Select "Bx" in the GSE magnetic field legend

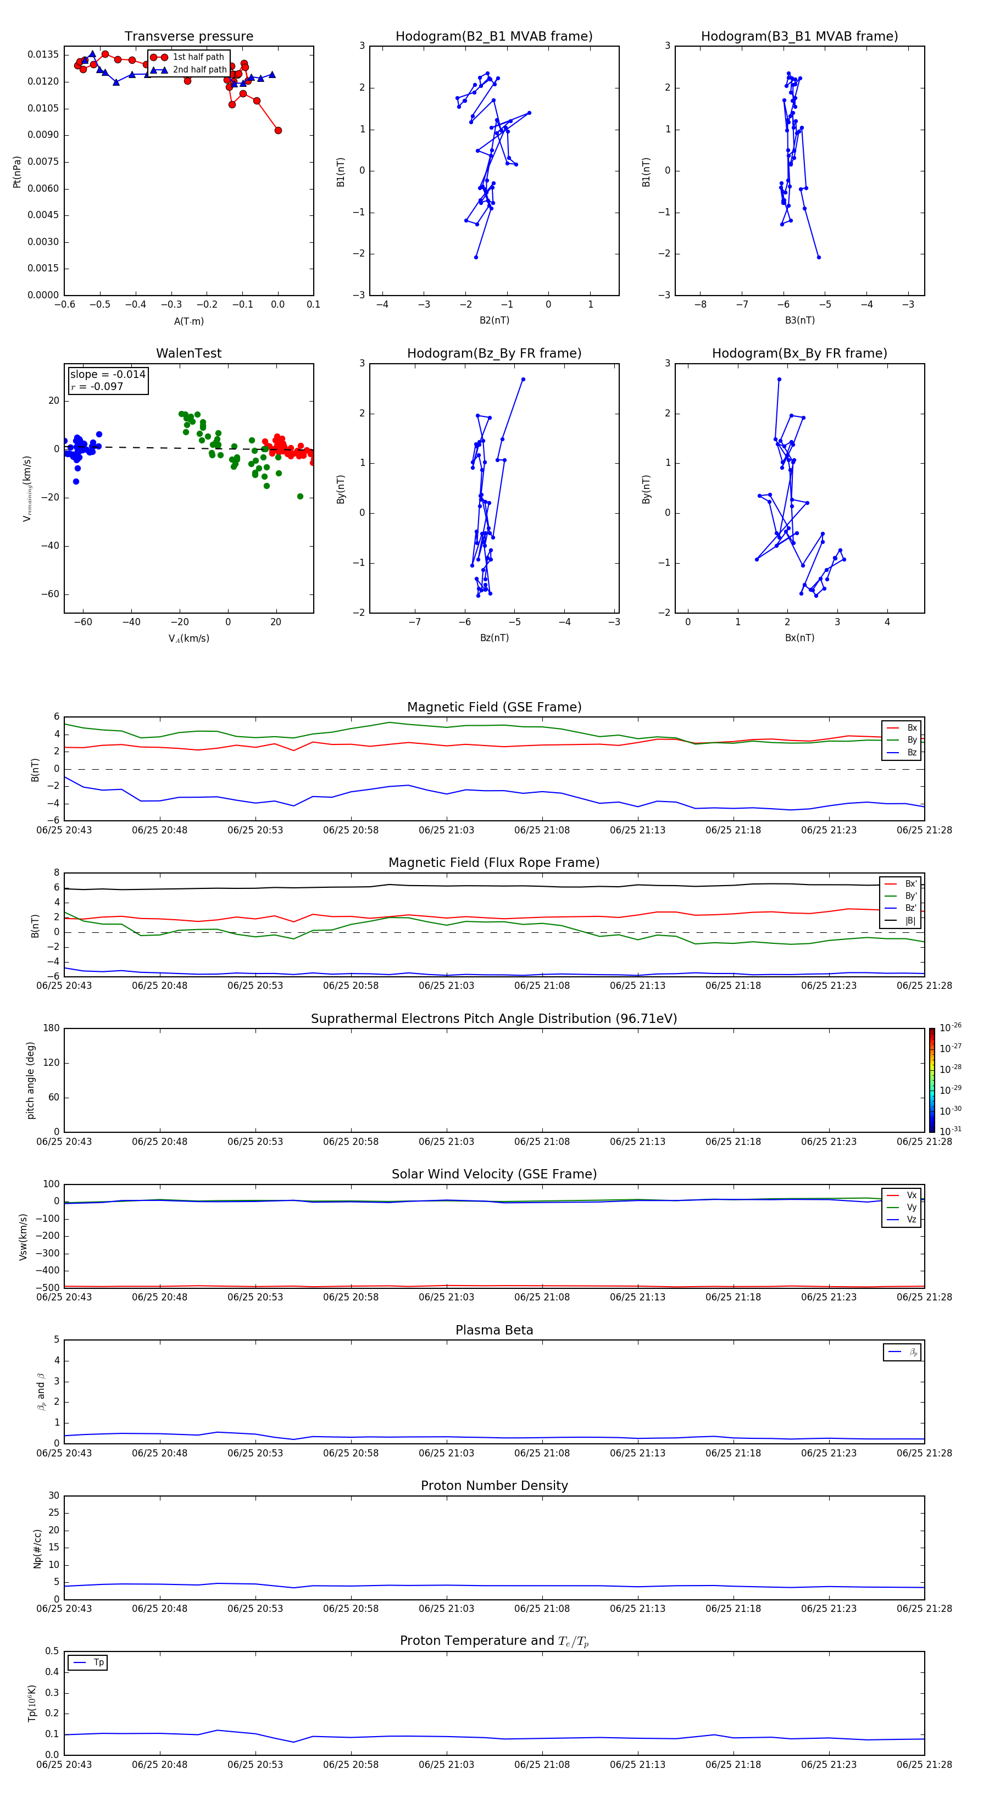point(902,728)
